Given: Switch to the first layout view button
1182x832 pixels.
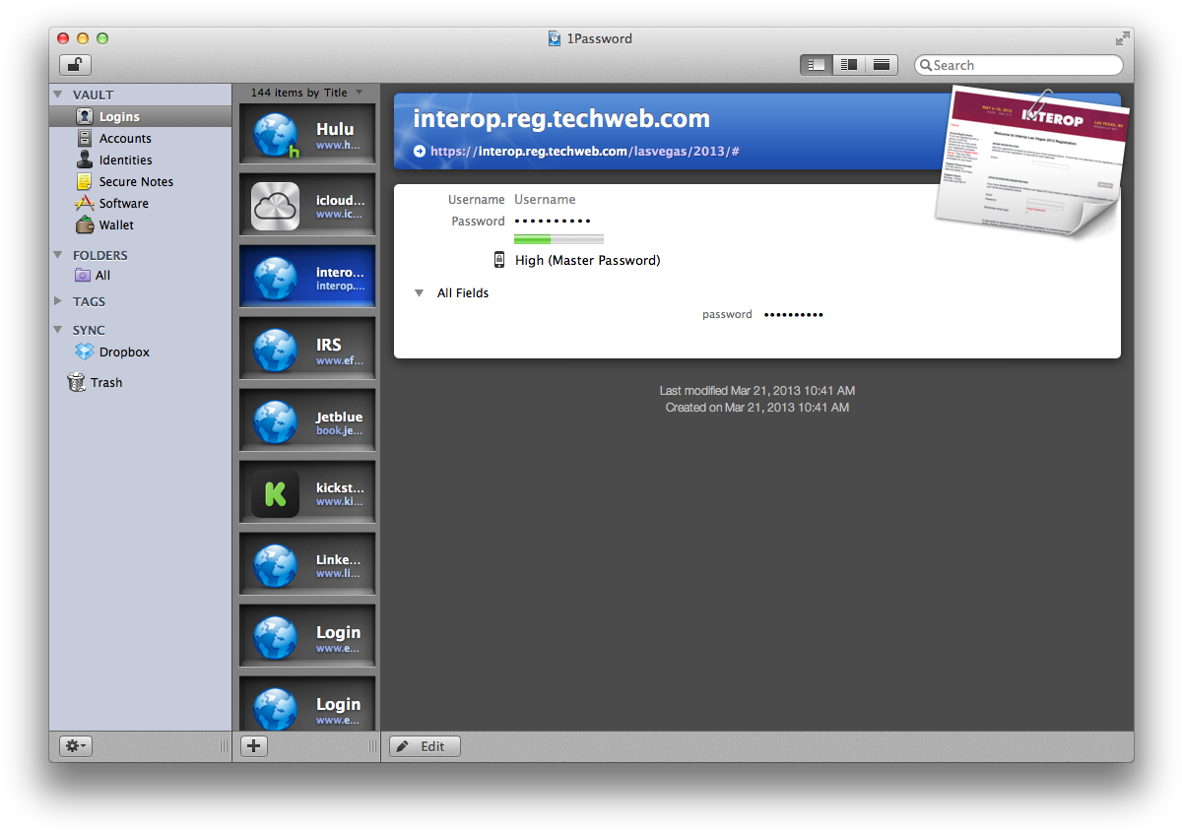Looking at the screenshot, I should point(816,65).
